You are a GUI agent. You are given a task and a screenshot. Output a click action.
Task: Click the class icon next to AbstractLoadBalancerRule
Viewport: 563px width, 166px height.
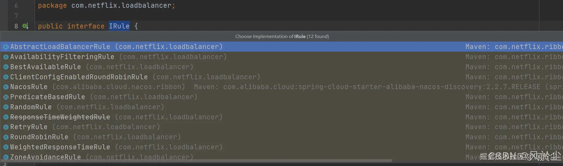coord(6,47)
